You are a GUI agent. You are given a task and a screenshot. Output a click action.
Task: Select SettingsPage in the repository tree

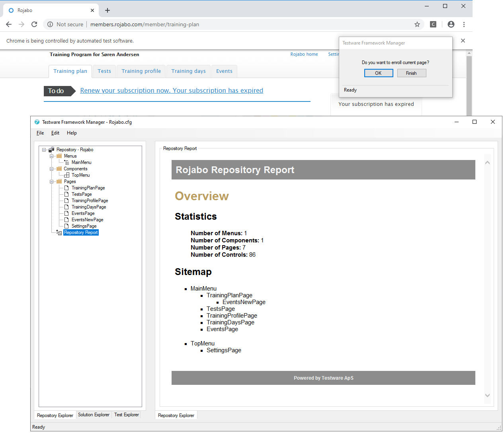pos(84,226)
